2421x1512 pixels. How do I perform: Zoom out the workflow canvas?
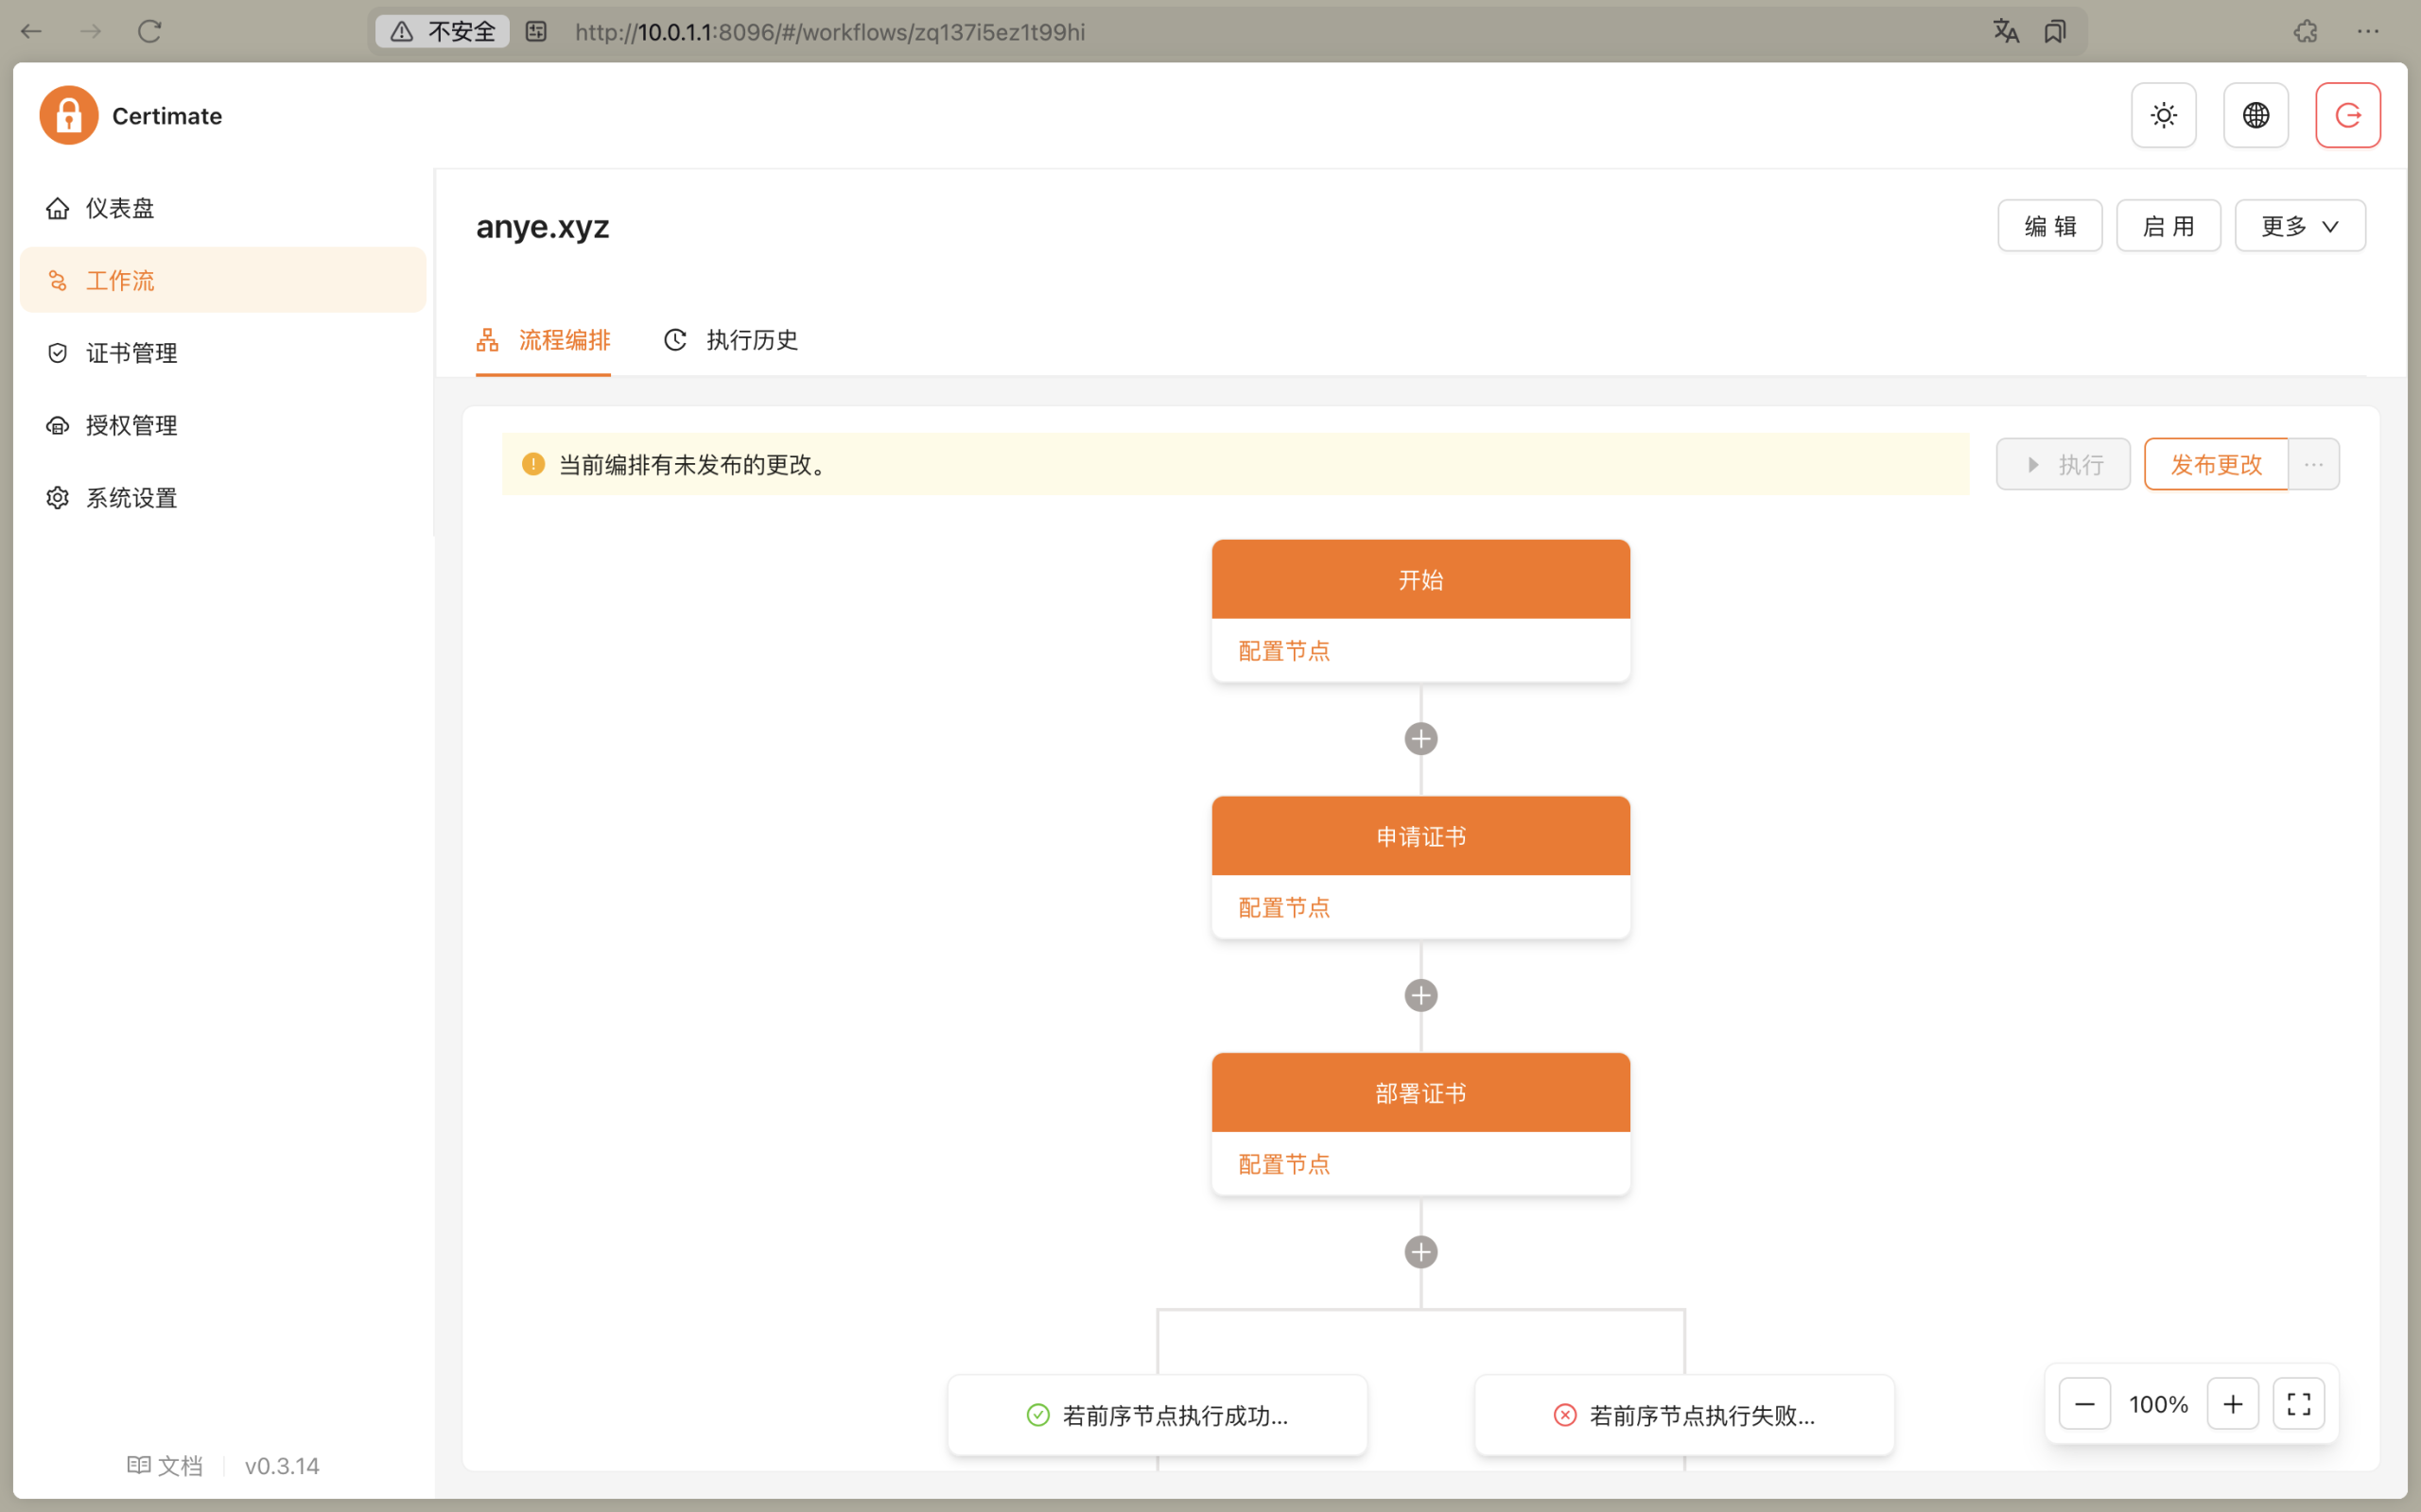click(2085, 1404)
